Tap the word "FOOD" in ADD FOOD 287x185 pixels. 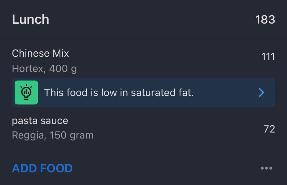[x=56, y=168]
